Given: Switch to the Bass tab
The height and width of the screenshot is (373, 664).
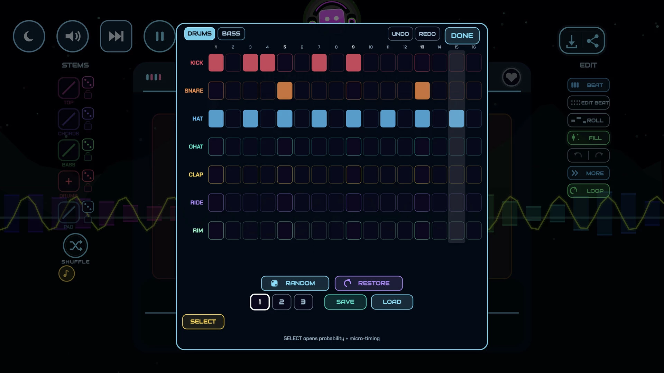Looking at the screenshot, I should pos(231,34).
